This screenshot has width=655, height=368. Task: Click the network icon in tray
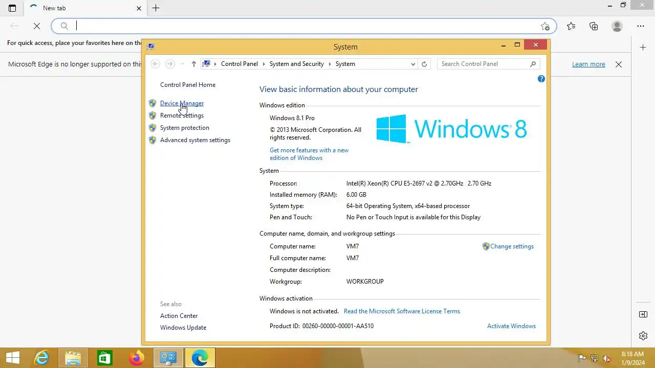coord(595,358)
